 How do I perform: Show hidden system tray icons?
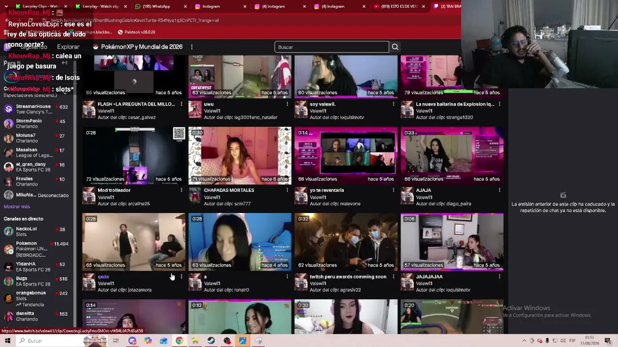coord(524,341)
